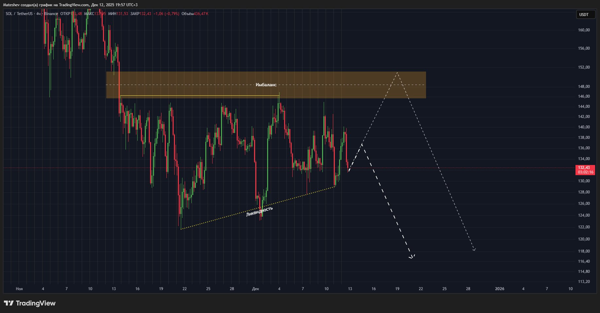Select the Имбаланс text label
The width and height of the screenshot is (600, 313).
[266, 85]
